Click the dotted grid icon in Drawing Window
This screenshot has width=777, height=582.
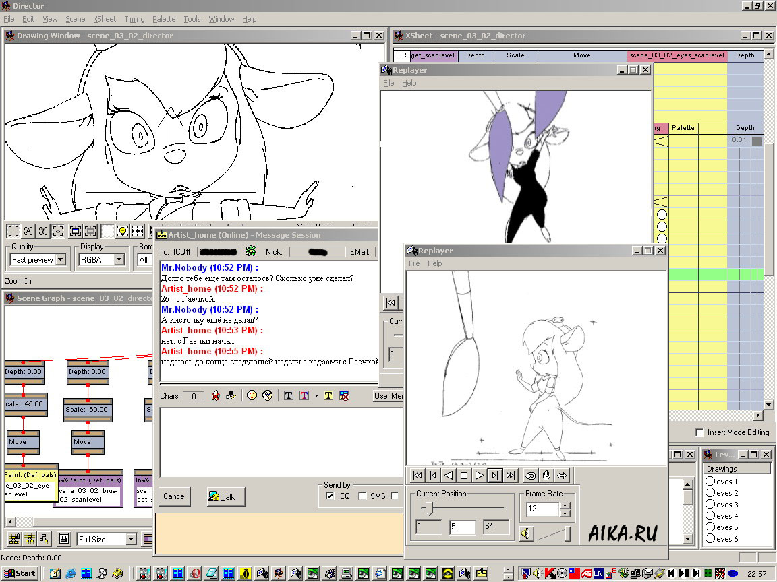138,230
